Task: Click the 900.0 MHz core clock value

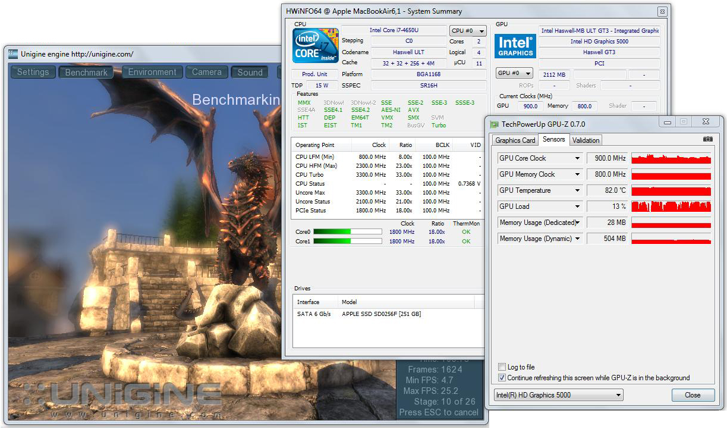Action: tap(607, 158)
